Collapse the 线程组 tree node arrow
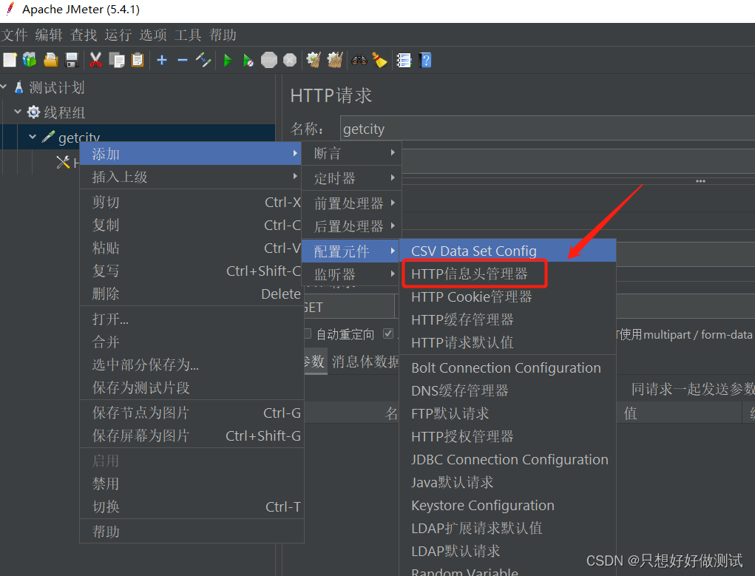The height and width of the screenshot is (576, 755). tap(18, 112)
